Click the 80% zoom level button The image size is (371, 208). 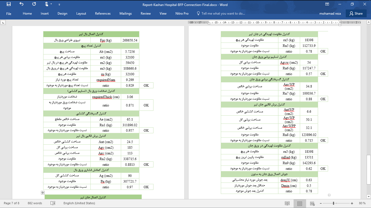tap(362, 203)
